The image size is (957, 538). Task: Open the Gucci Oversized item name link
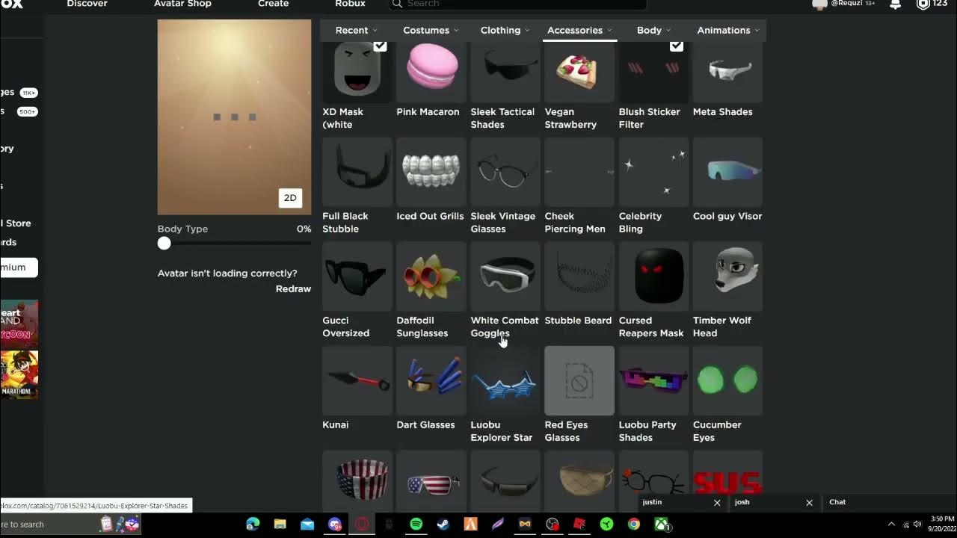point(345,327)
